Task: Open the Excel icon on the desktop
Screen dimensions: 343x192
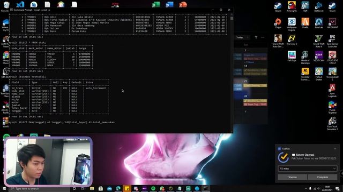Action: coord(156,4)
